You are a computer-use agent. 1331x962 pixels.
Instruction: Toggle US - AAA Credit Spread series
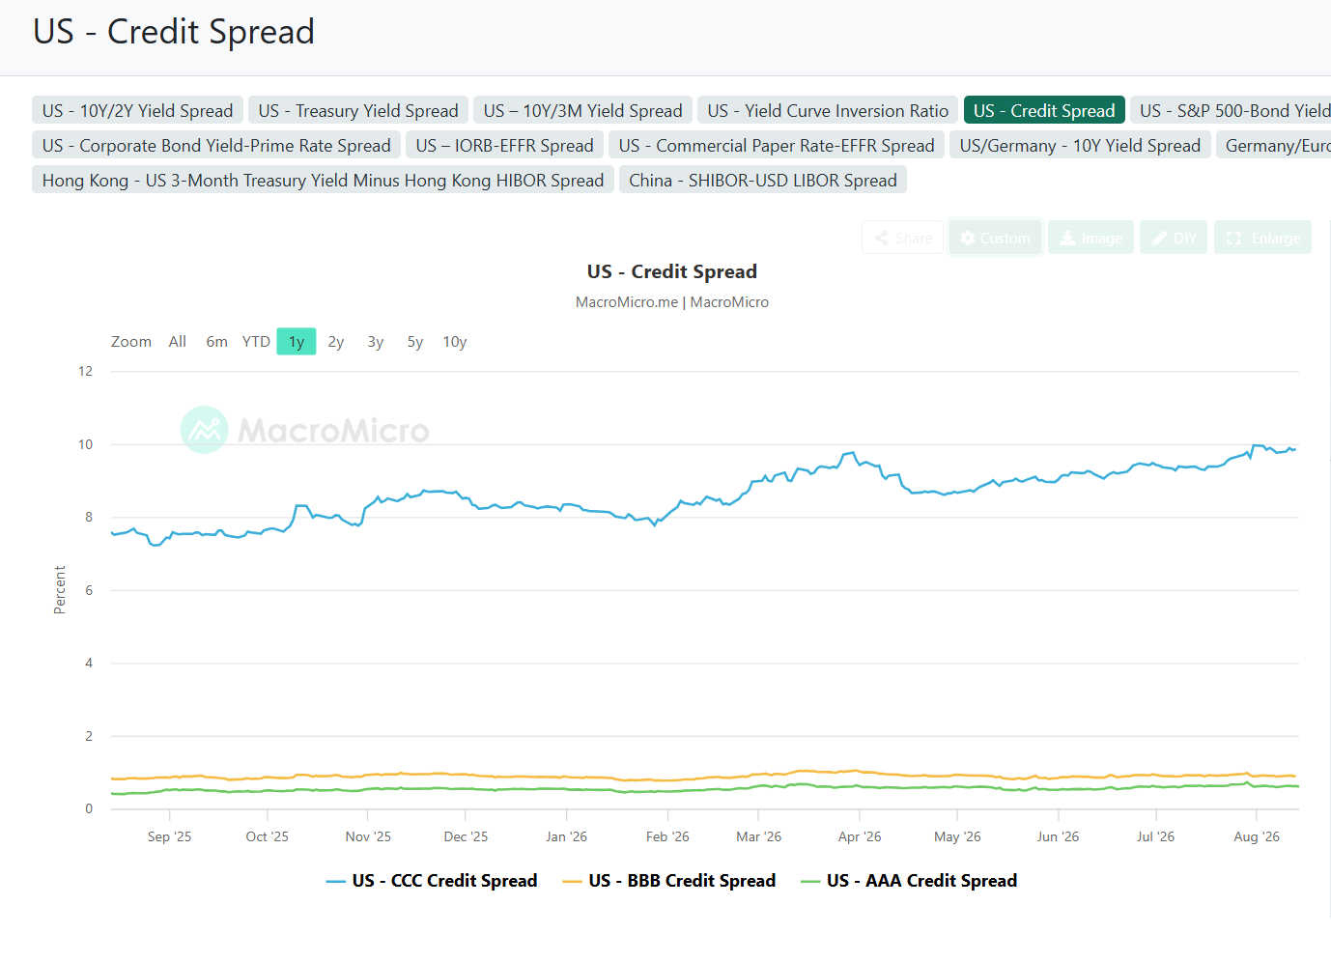click(909, 881)
